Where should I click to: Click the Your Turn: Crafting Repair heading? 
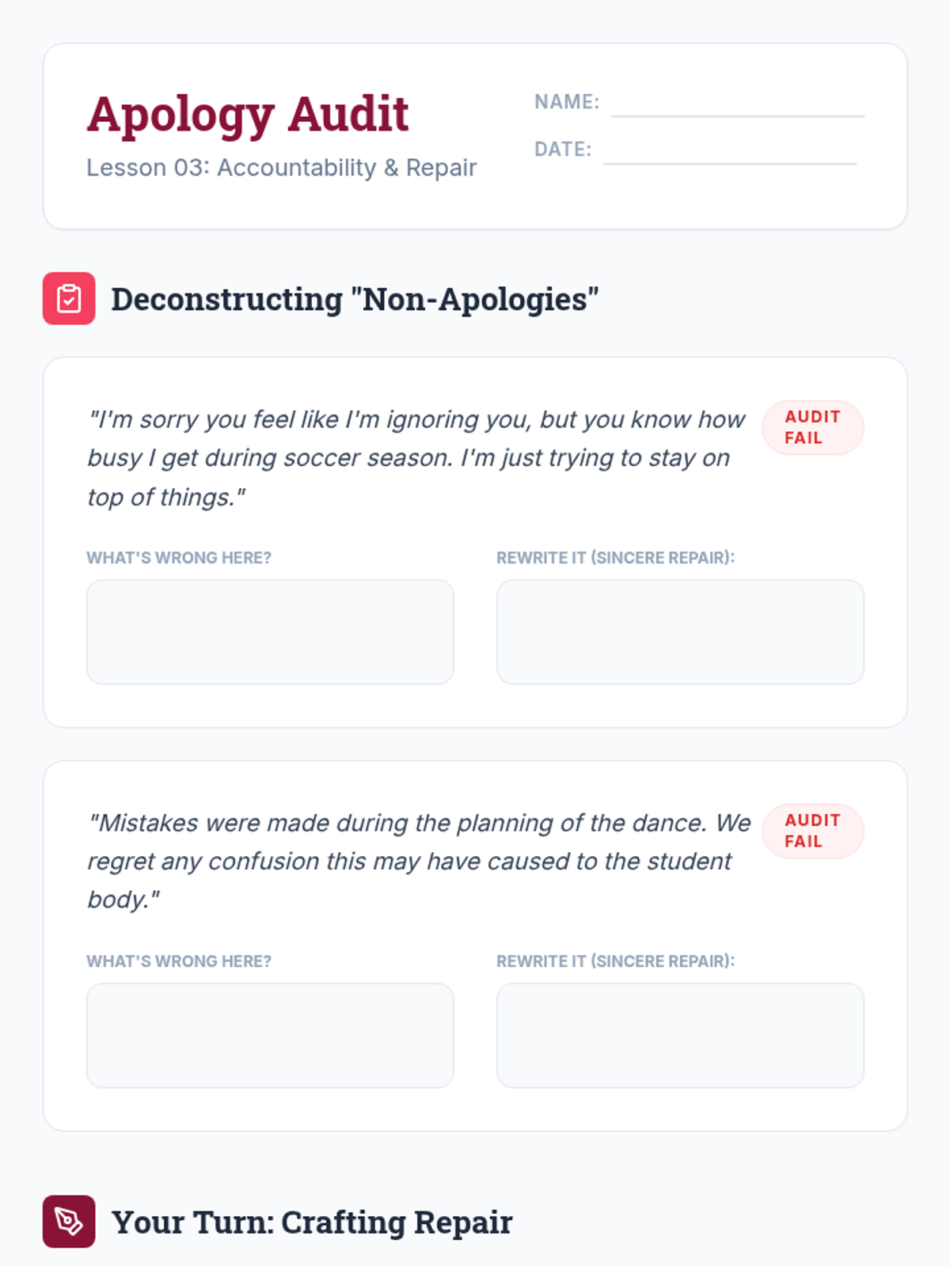click(312, 1222)
